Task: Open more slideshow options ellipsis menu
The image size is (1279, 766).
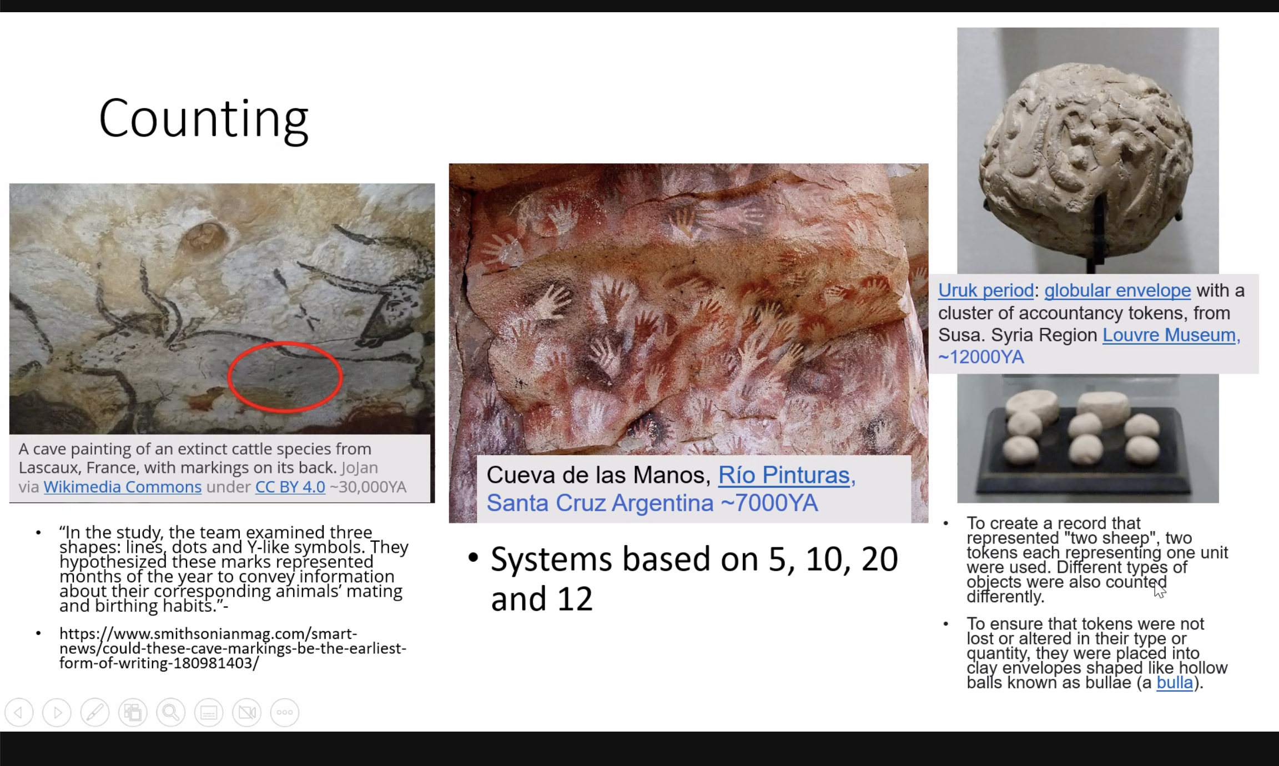Action: coord(285,712)
